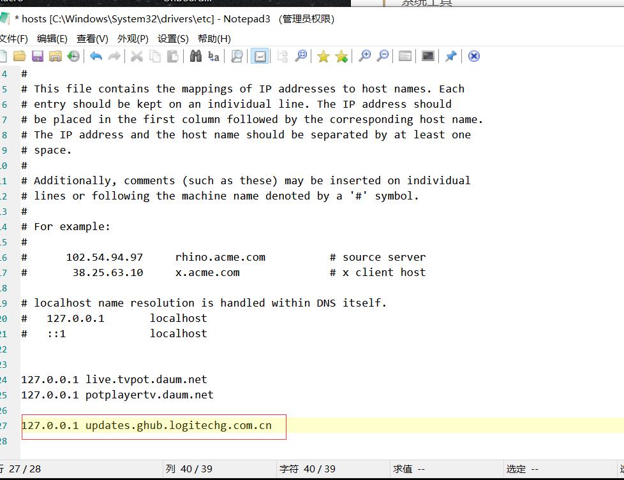Viewport: 624px width, 480px height.
Task: Open the 帮助(H) menu
Action: coord(214,39)
